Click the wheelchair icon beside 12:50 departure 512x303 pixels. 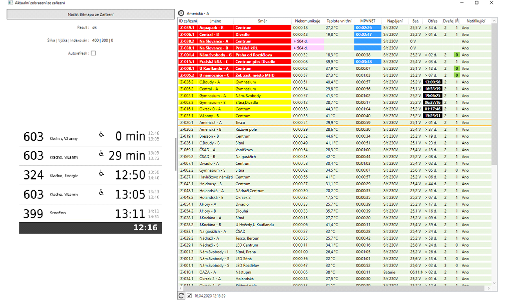click(x=102, y=173)
